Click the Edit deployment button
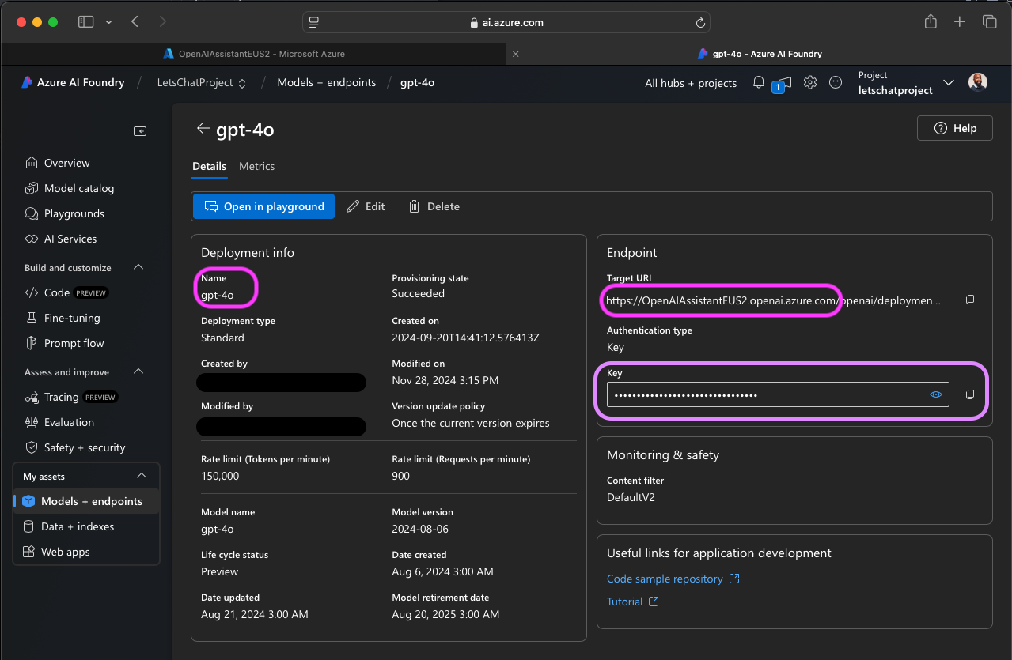 tap(366, 206)
